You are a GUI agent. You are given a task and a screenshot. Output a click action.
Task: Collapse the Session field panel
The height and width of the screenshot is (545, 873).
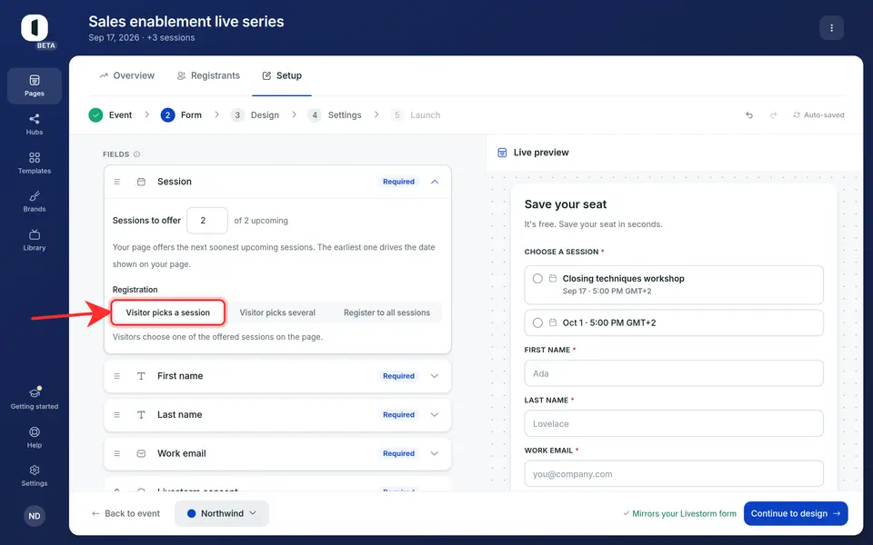[x=435, y=182]
